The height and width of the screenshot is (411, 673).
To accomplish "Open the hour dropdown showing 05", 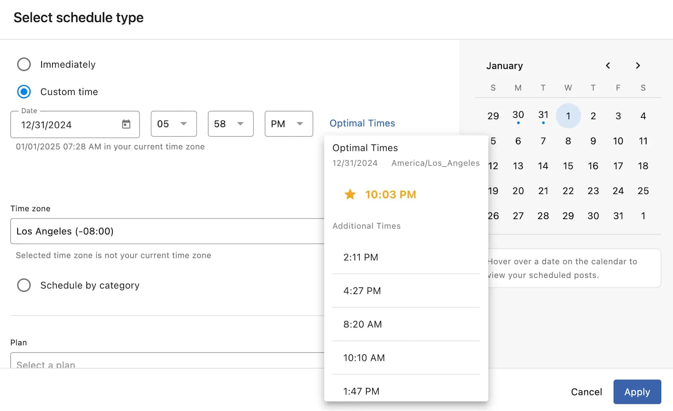I will point(173,124).
